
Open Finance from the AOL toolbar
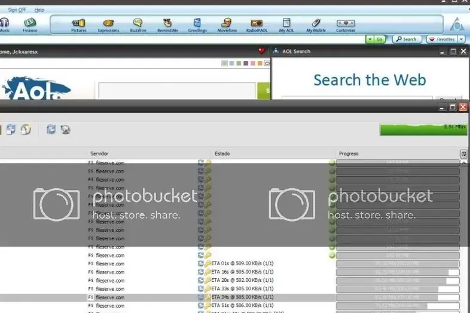click(x=30, y=25)
